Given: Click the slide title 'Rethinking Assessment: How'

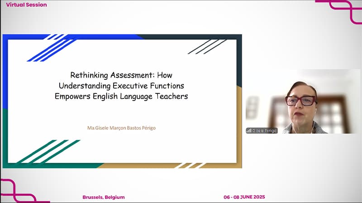Looking at the screenshot, I should 122,75.
